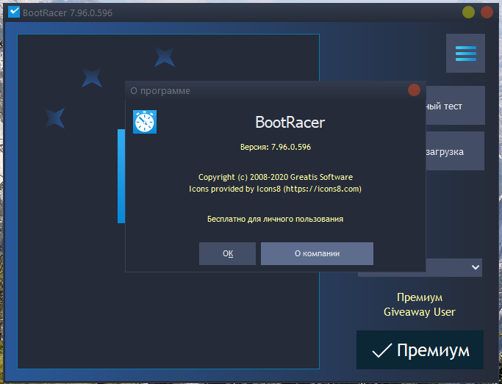Click the Бесплатно для личного пользования text
This screenshot has width=502, height=384.
(276, 220)
